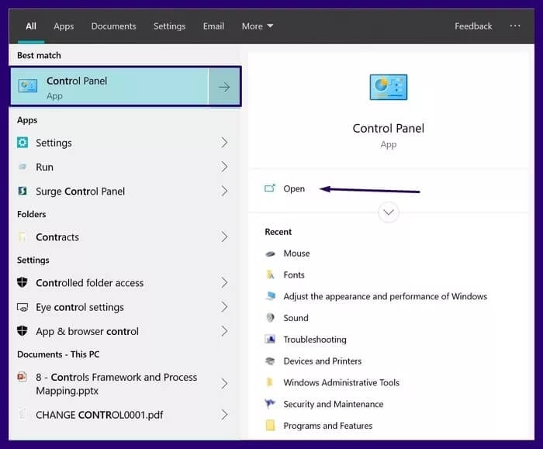This screenshot has width=543, height=449.
Task: Click the Devices and Printers icon
Action: click(270, 361)
